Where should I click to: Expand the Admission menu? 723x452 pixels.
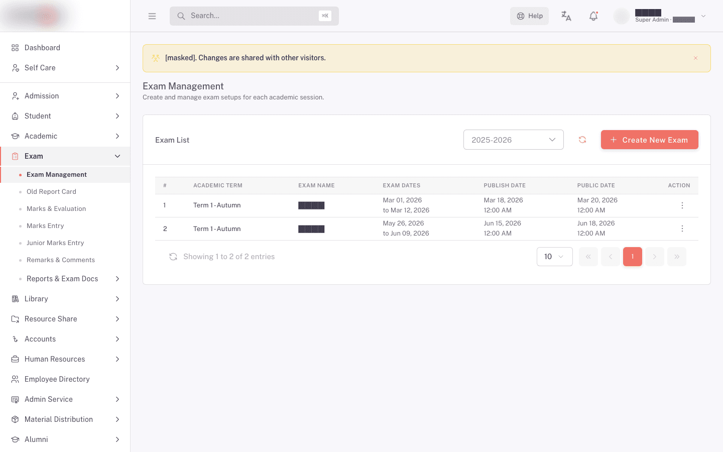pos(65,96)
